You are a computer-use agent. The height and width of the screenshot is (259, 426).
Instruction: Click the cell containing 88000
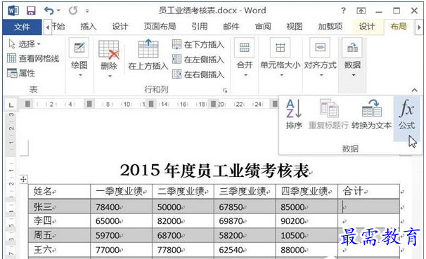306,249
